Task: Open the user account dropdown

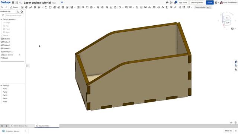Action: pyautogui.click(x=229, y=3)
